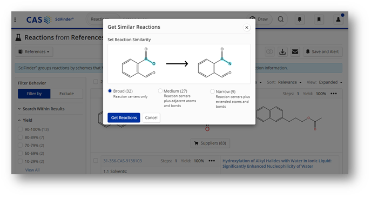Check the 80-89% (7) yield filter
371x197 pixels.
[21, 137]
